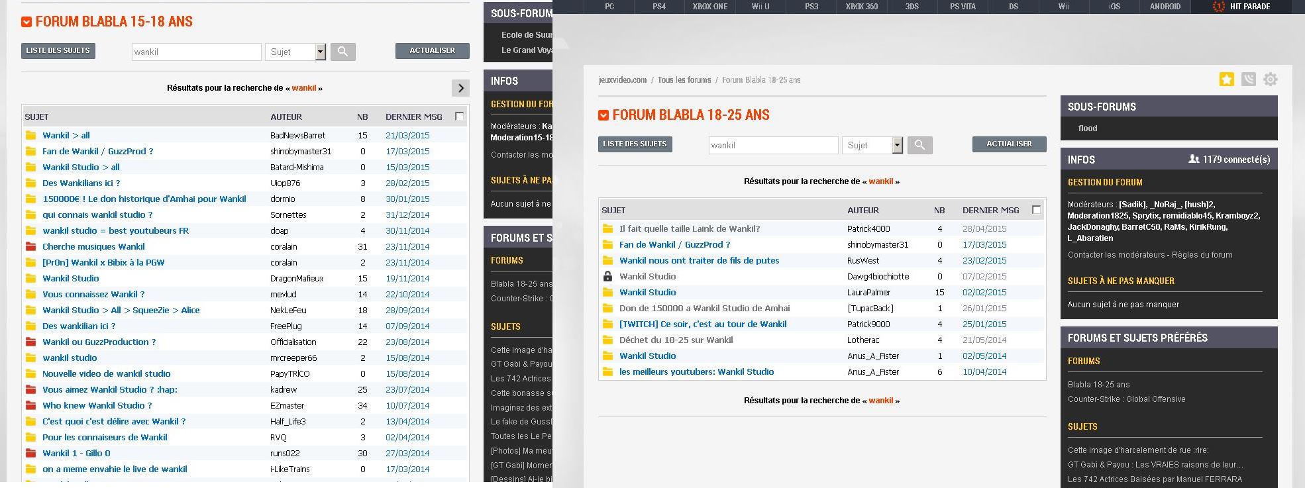Click ACTUALISER in the 18-25 forum

tap(1009, 144)
